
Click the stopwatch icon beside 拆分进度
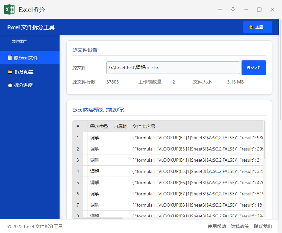[x=10, y=85]
